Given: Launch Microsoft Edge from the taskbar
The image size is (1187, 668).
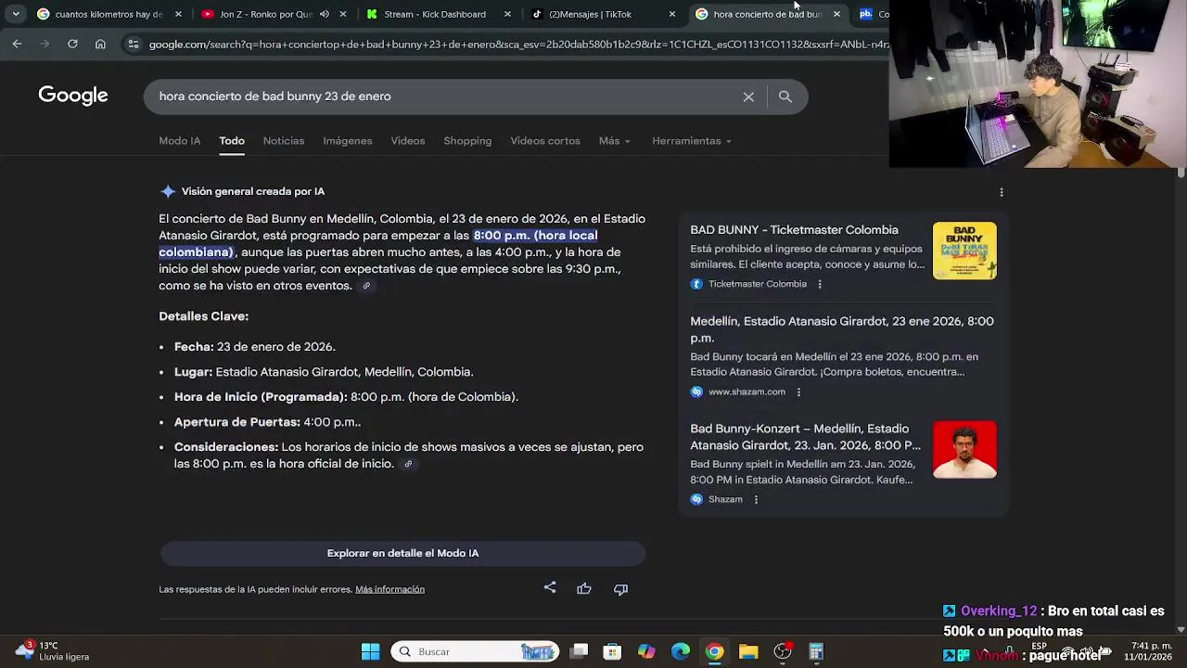Looking at the screenshot, I should coord(681,651).
